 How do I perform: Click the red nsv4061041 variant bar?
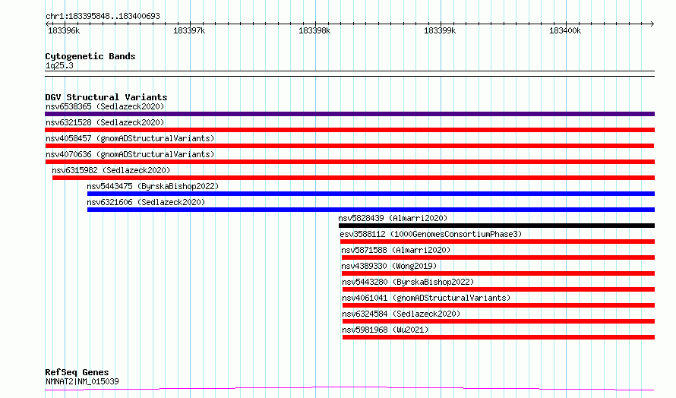coord(498,305)
